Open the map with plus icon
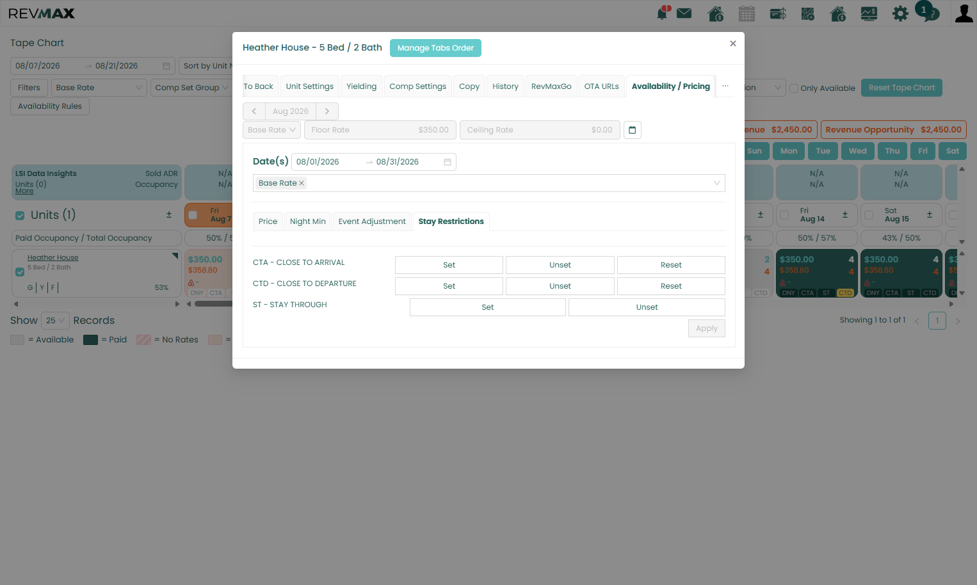Image resolution: width=977 pixels, height=585 pixels. point(808,13)
